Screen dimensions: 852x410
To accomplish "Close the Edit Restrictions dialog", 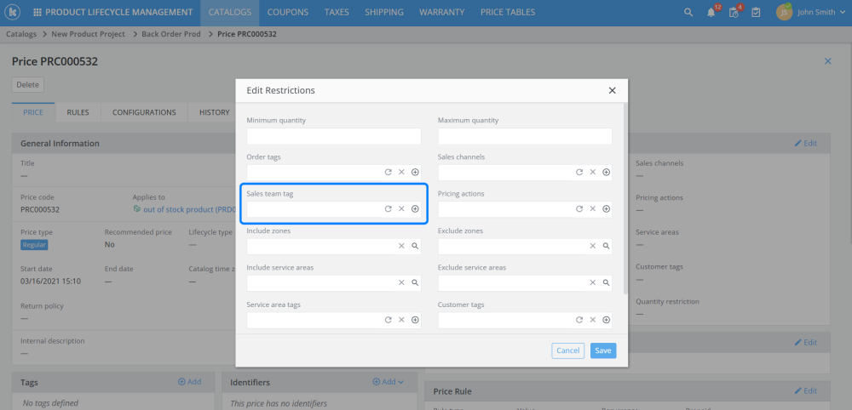I will [612, 90].
